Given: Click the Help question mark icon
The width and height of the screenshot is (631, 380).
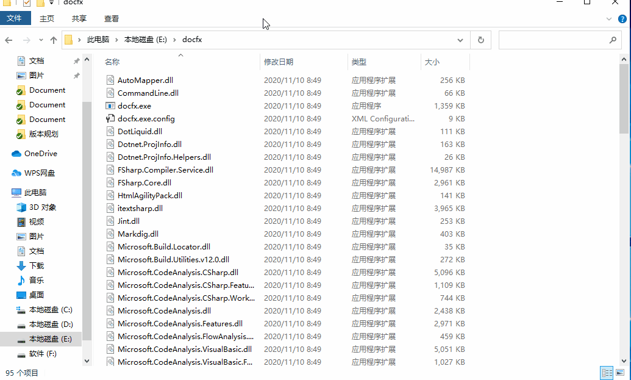Looking at the screenshot, I should click(622, 19).
